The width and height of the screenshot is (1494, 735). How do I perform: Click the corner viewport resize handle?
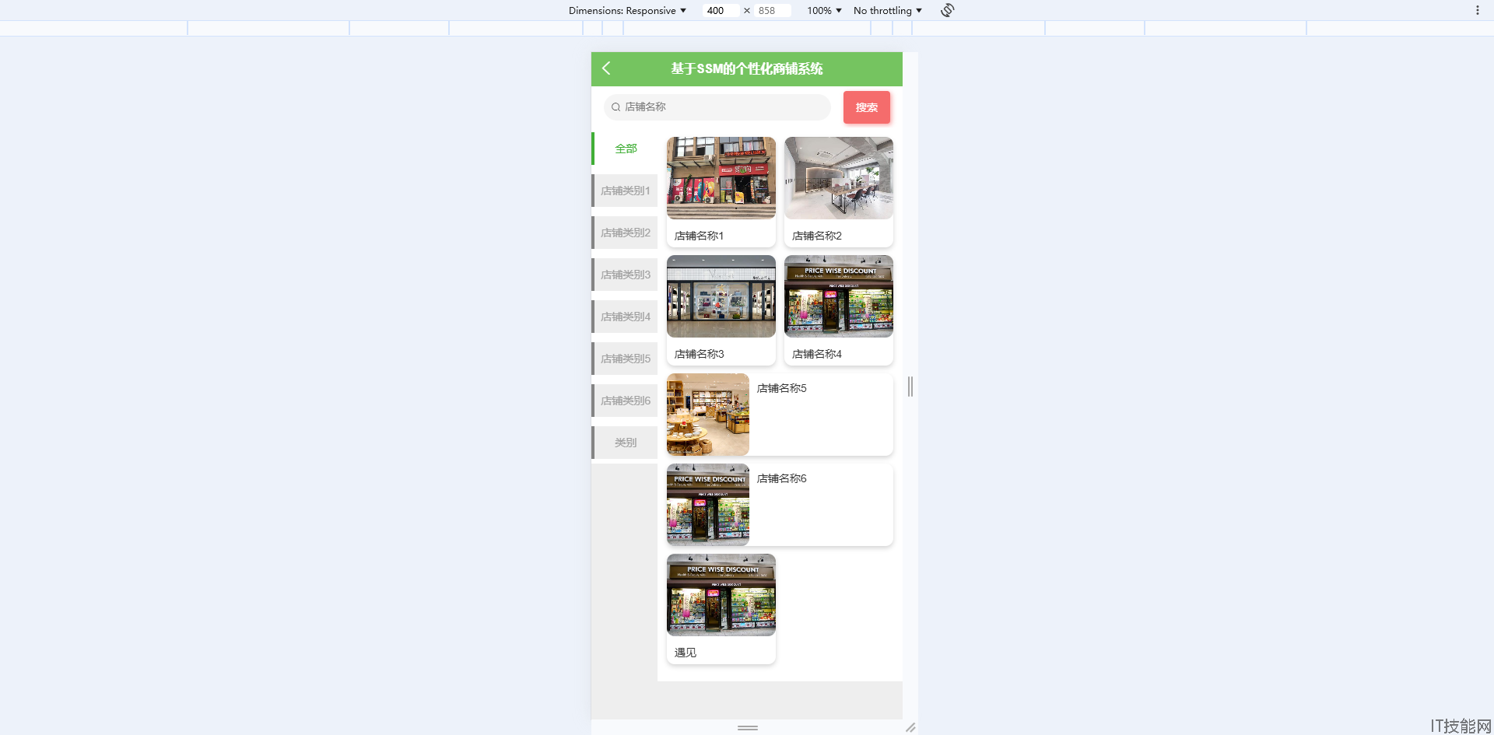[x=910, y=727]
